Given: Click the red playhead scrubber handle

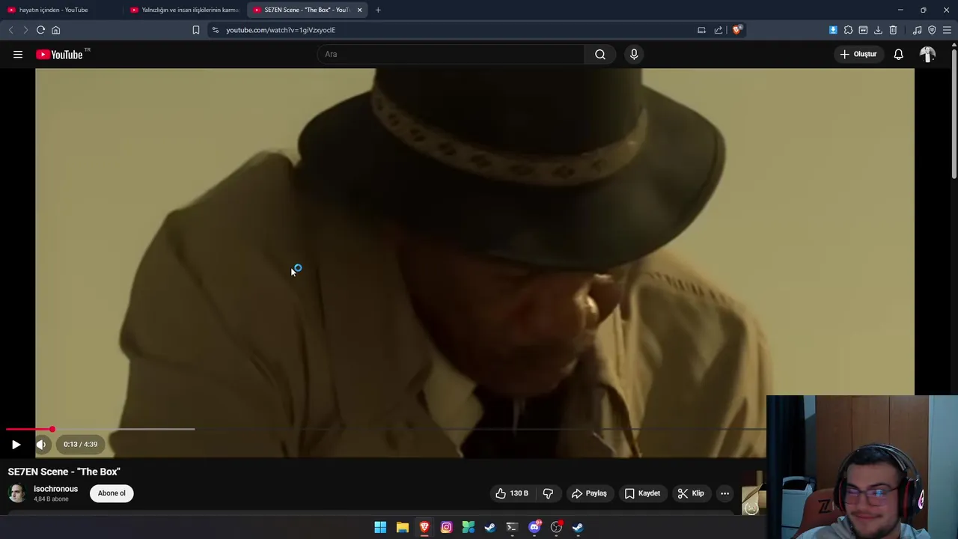Looking at the screenshot, I should (x=52, y=429).
